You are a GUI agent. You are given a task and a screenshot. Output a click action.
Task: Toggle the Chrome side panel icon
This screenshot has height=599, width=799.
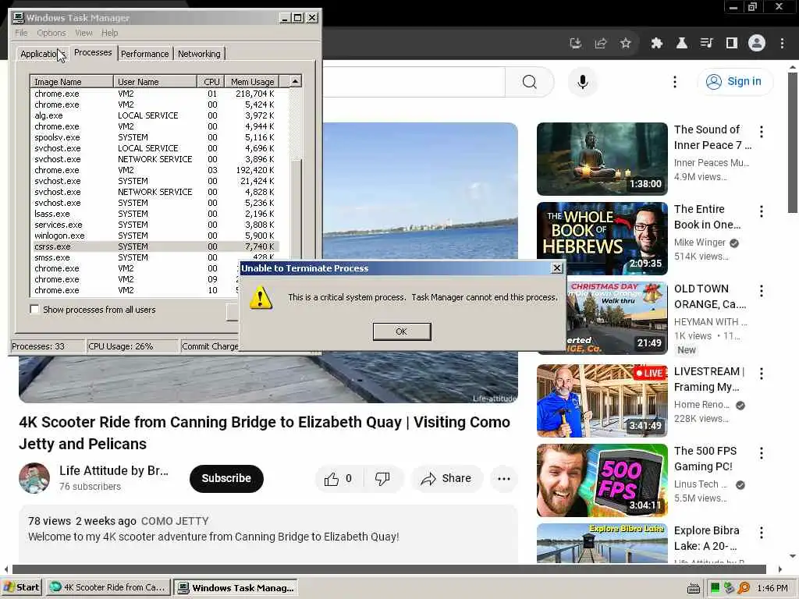[731, 44]
